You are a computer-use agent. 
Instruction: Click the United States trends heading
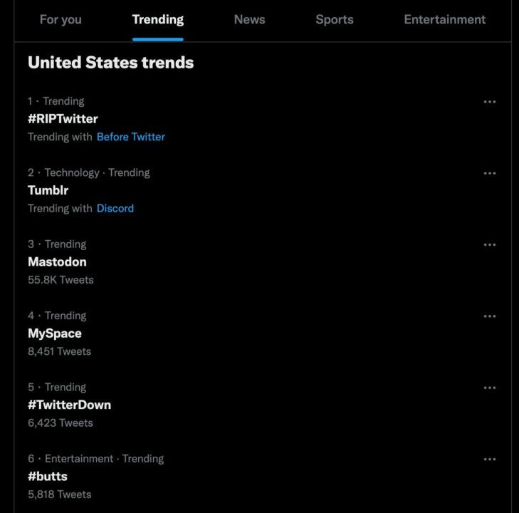pos(110,63)
